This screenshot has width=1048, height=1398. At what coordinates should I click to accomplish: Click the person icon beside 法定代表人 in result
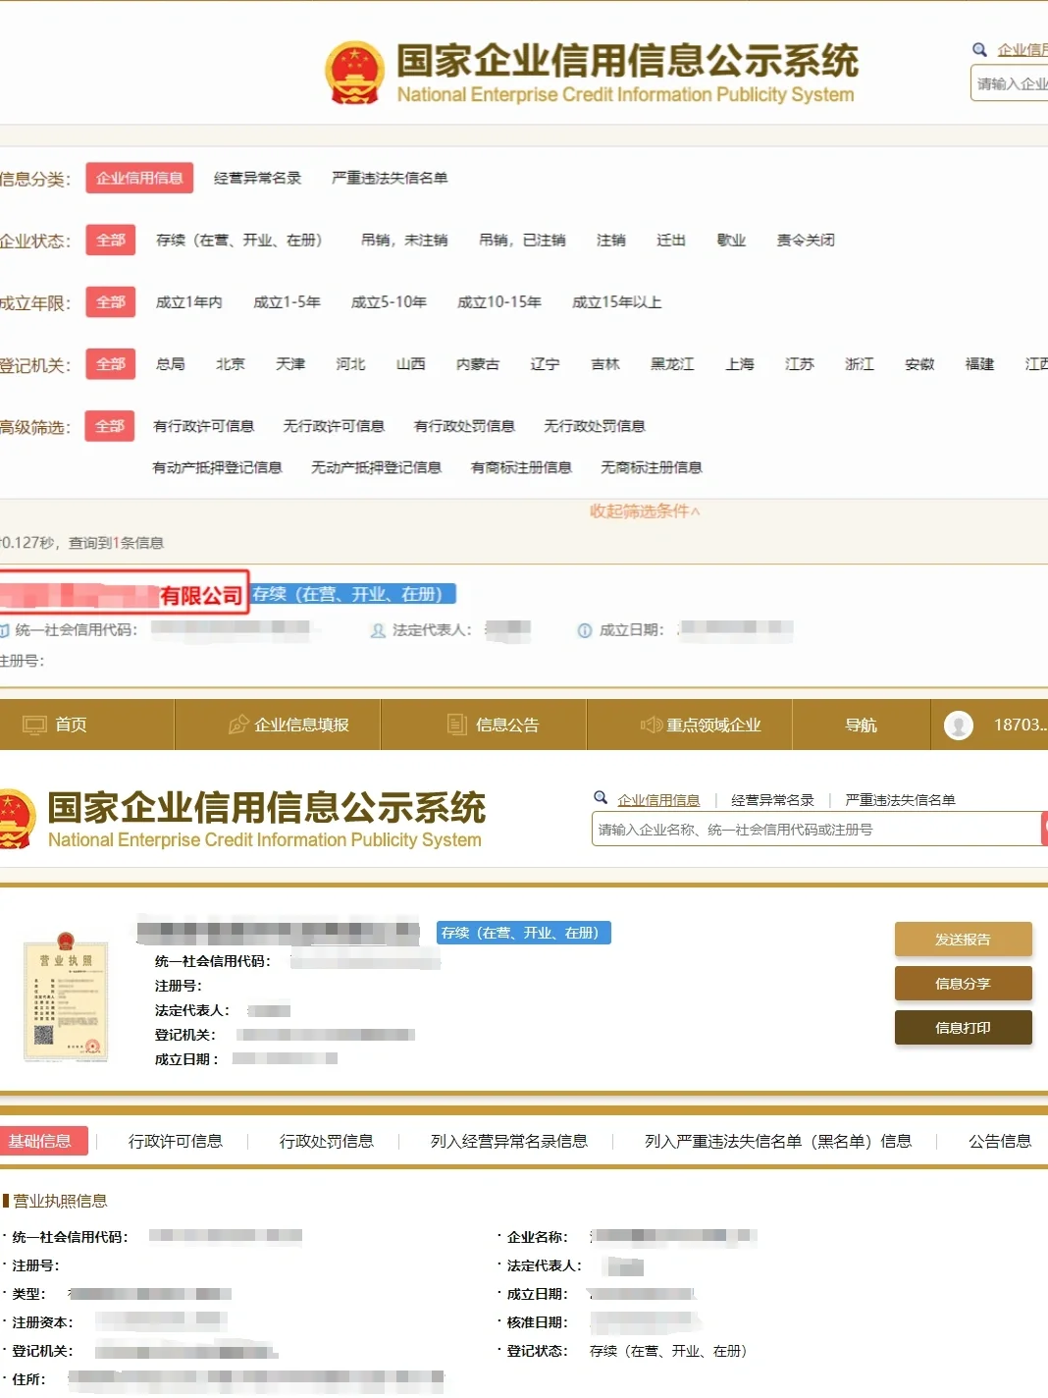click(378, 630)
